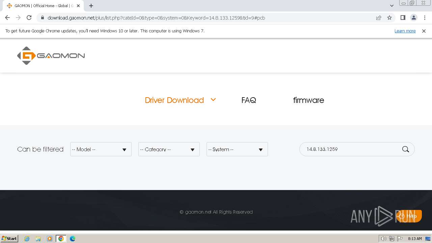Share this page icon in address bar
Screen dimensions: 432x243
click(379, 18)
